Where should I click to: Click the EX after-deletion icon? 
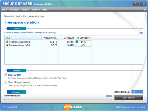[x=133, y=92]
